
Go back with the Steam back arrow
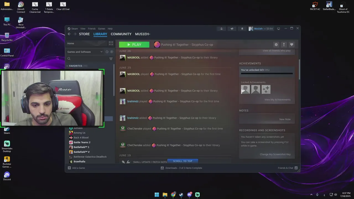(x=69, y=34)
